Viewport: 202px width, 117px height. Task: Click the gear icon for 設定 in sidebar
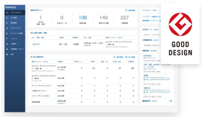[x=7, y=54]
